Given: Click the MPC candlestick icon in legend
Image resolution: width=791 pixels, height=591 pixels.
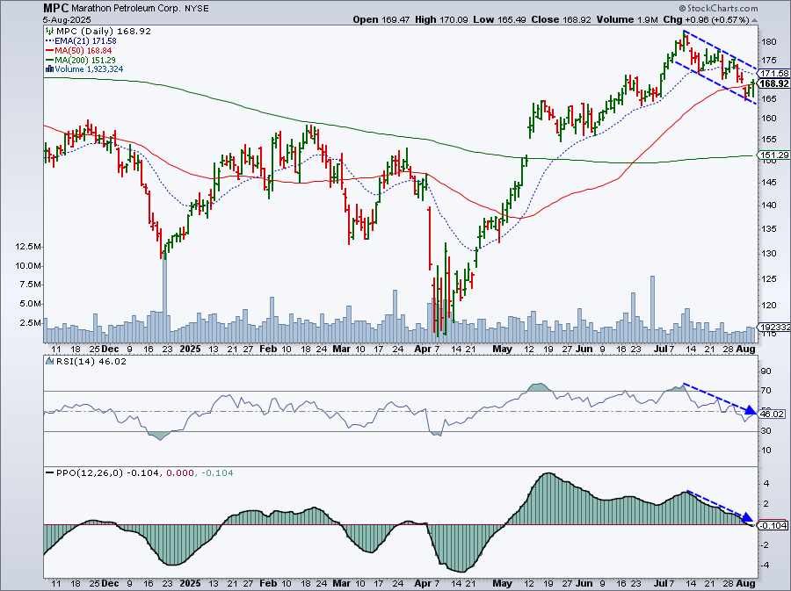Looking at the screenshot, I should [x=50, y=33].
